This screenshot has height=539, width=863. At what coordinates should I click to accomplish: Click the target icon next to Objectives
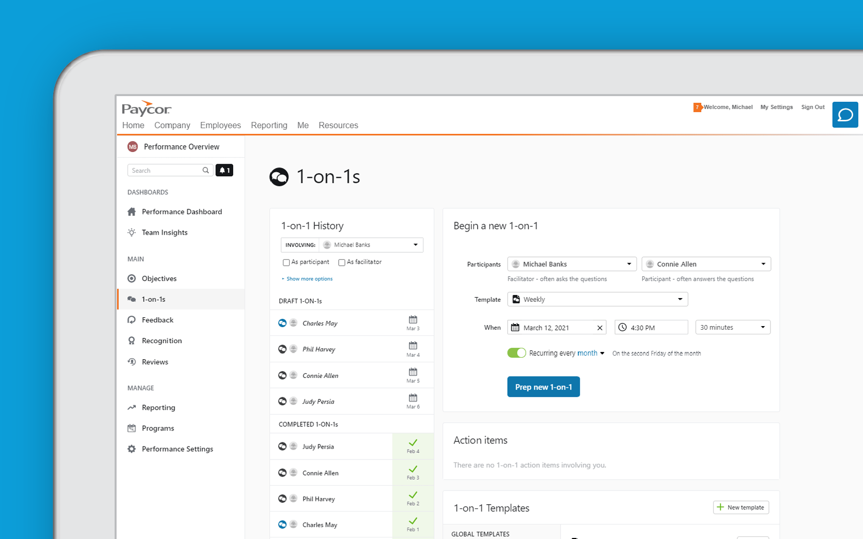click(x=132, y=279)
